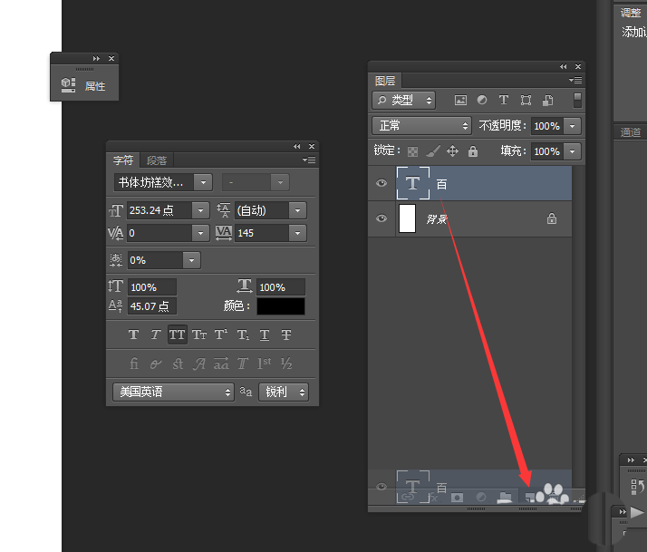Click the Actions play icon on right dock
Viewport: 647px width, 552px height.
(637, 512)
